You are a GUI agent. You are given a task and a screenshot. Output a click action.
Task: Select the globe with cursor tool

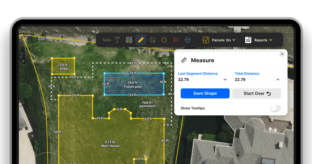tap(153, 40)
